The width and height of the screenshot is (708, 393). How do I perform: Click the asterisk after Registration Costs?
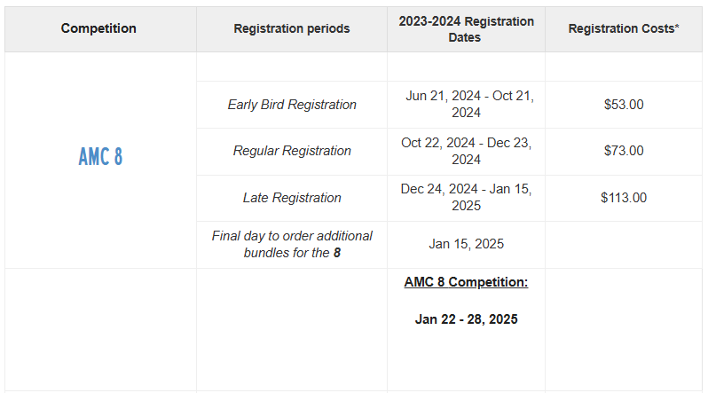click(677, 27)
